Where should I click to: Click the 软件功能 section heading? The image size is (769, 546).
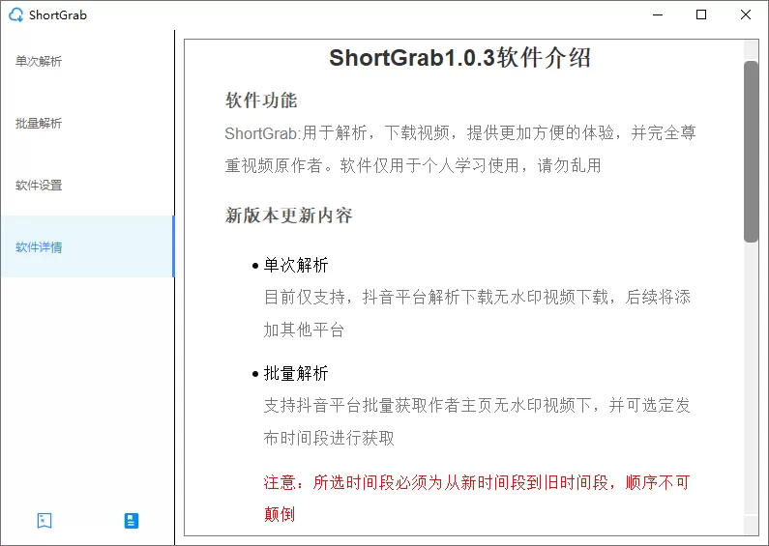tap(261, 101)
